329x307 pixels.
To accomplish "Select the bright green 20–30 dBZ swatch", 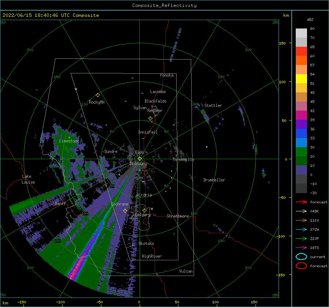I will point(301,151).
